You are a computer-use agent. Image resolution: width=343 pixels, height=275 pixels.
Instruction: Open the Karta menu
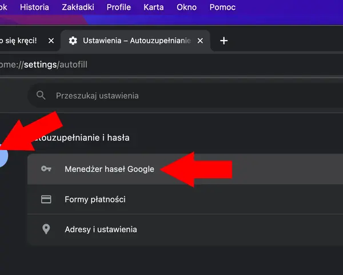pyautogui.click(x=154, y=7)
